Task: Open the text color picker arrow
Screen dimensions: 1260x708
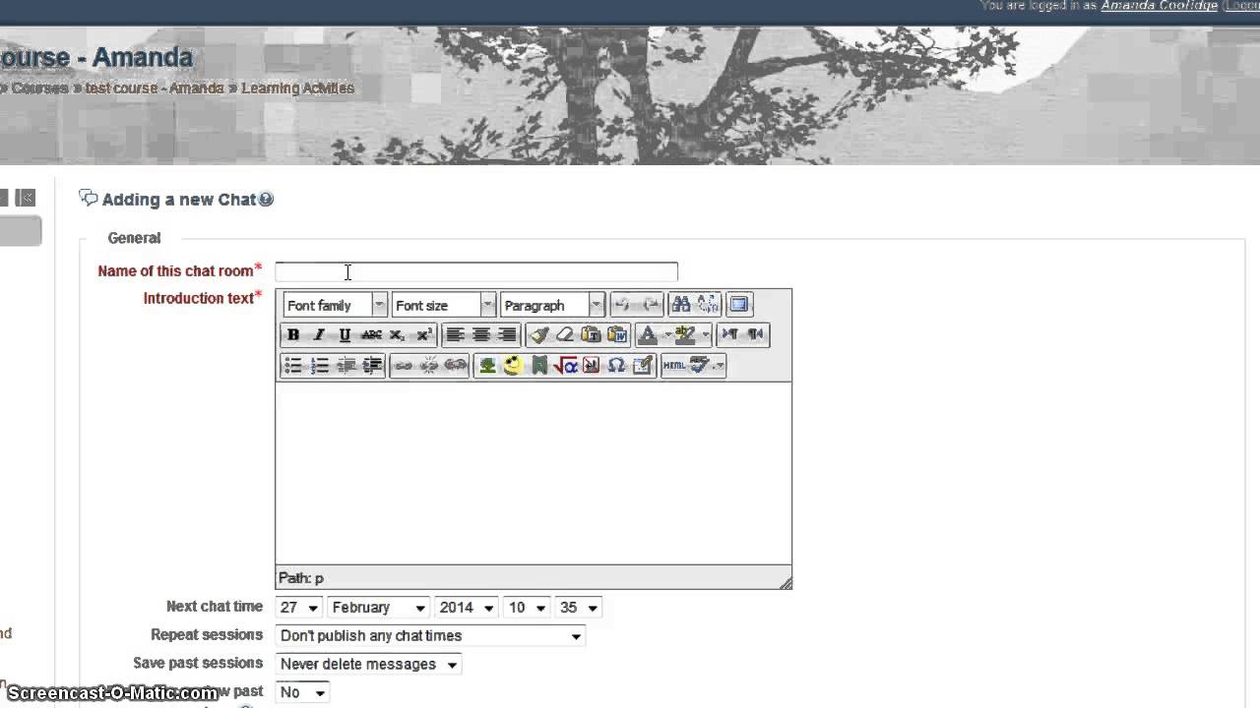Action: point(666,335)
